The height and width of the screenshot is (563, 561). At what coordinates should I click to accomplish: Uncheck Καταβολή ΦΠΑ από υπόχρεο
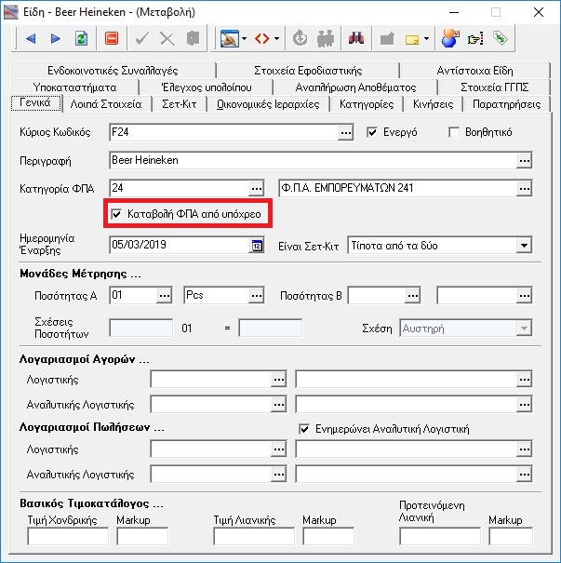tap(116, 214)
